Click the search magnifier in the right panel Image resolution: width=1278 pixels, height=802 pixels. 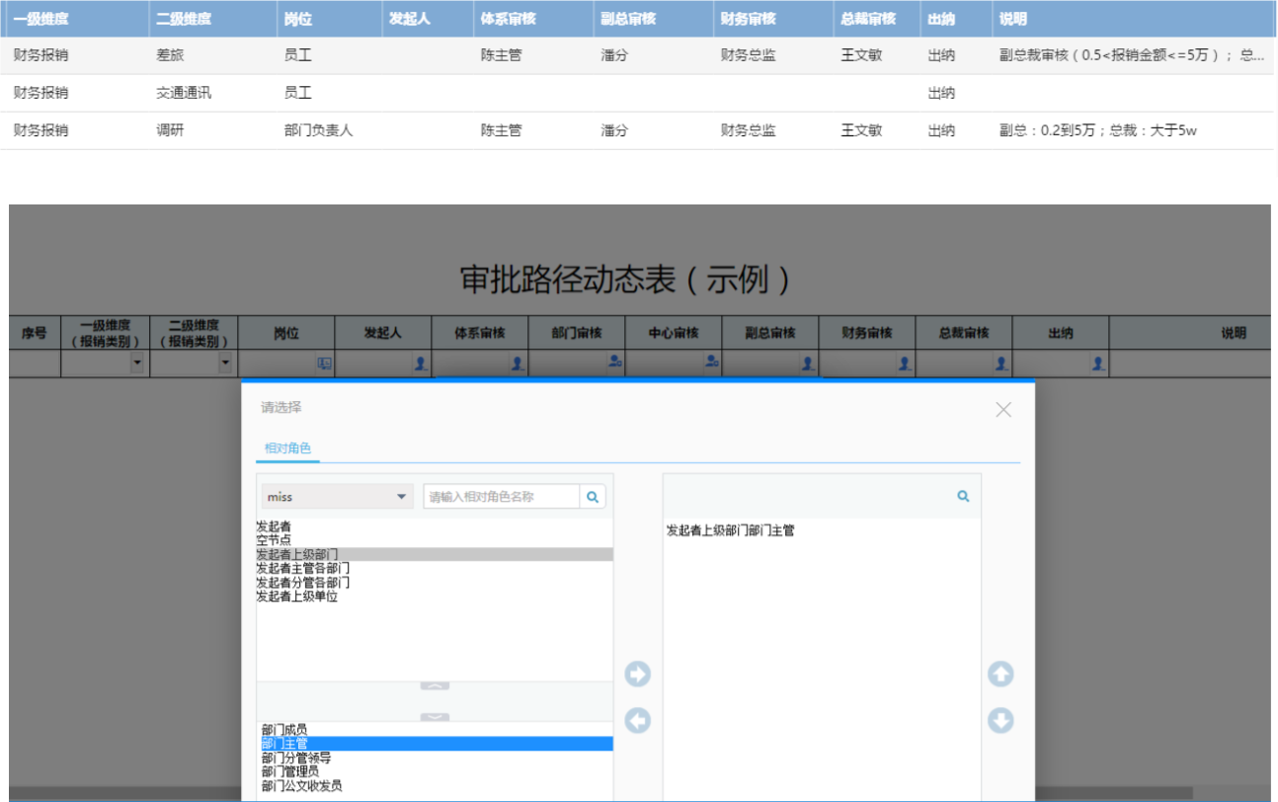click(963, 496)
